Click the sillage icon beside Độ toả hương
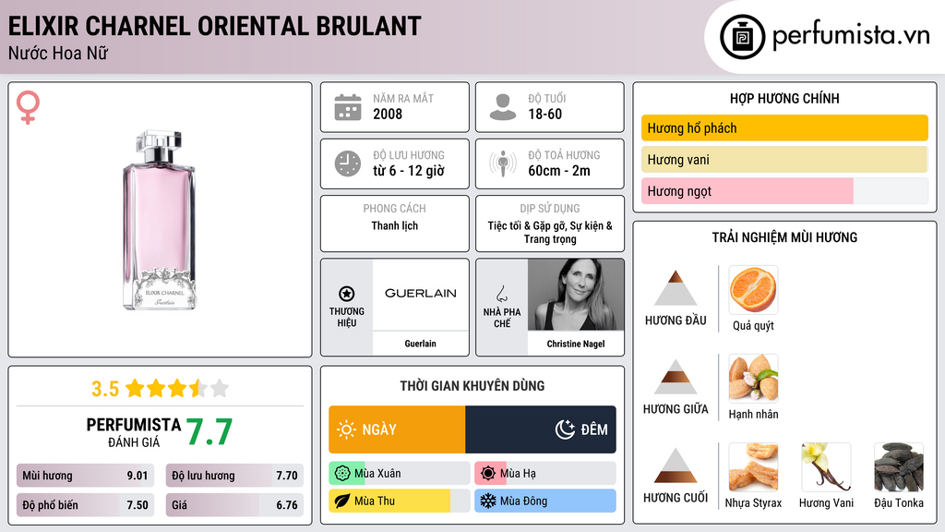 [x=503, y=163]
